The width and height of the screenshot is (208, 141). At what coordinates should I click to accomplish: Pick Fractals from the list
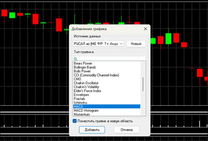80,99
